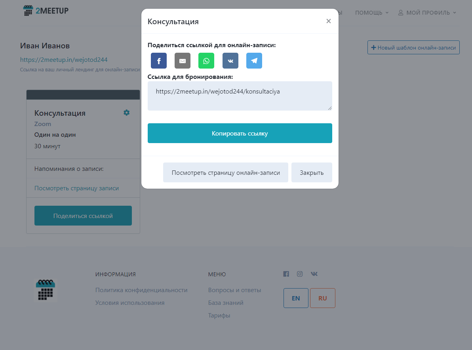Open Facebook icon in the footer
Screen dimensions: 472x350
tap(286, 274)
